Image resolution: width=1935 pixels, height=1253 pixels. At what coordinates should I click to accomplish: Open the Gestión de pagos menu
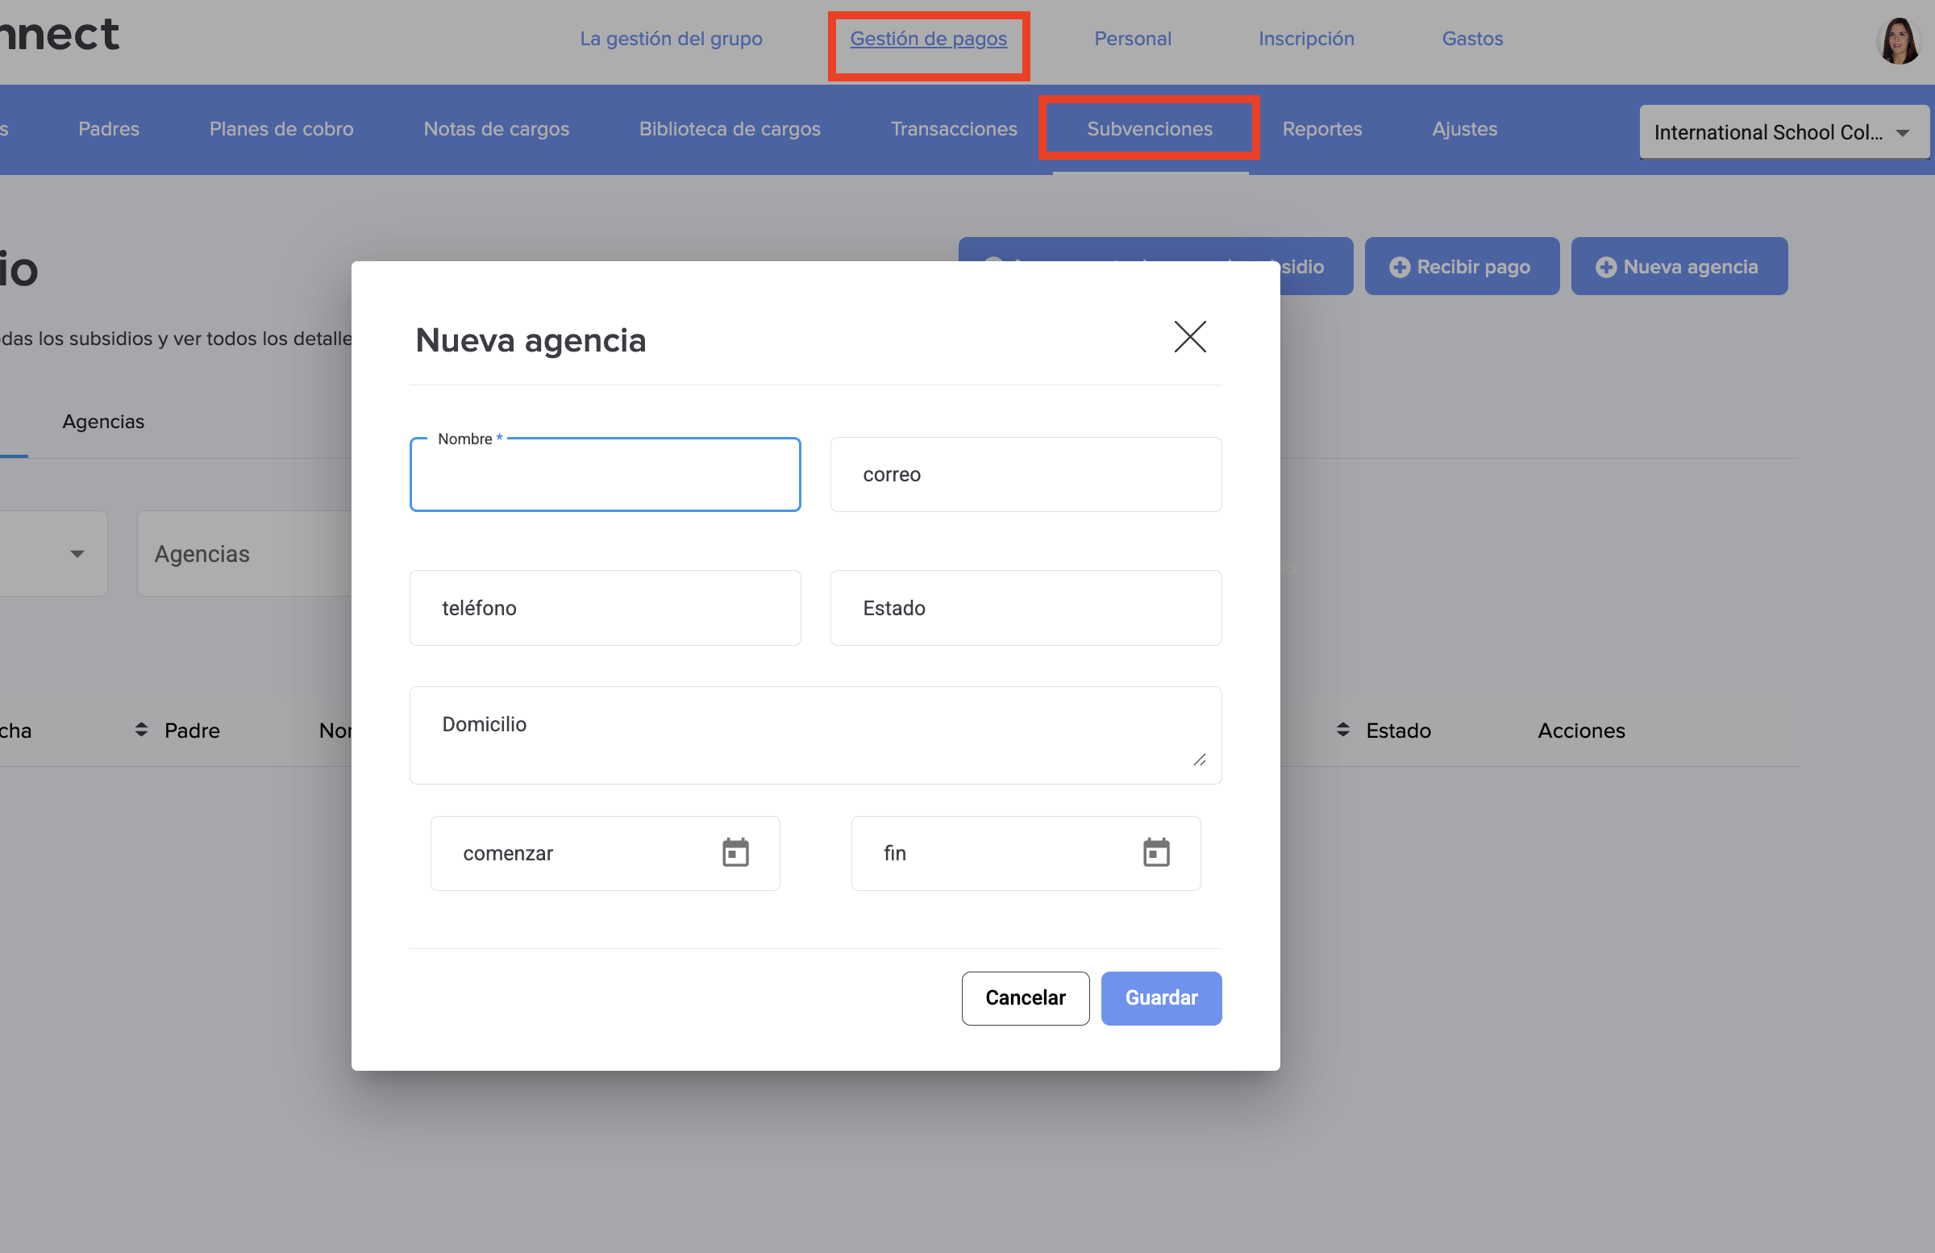[928, 39]
